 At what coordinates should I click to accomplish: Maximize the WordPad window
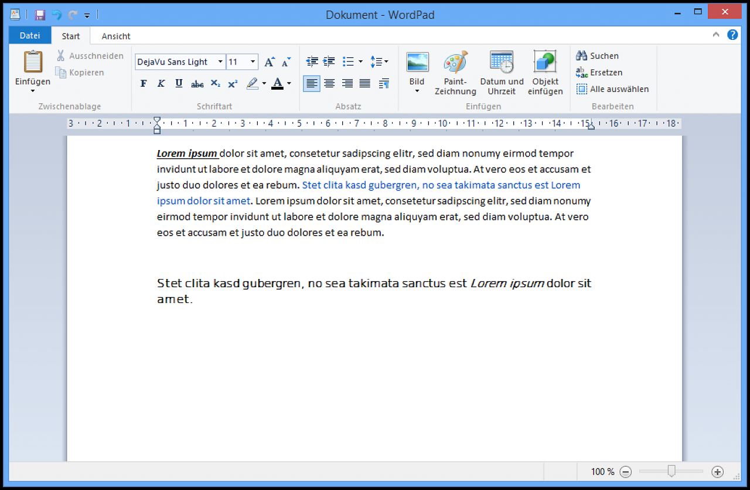click(x=698, y=12)
